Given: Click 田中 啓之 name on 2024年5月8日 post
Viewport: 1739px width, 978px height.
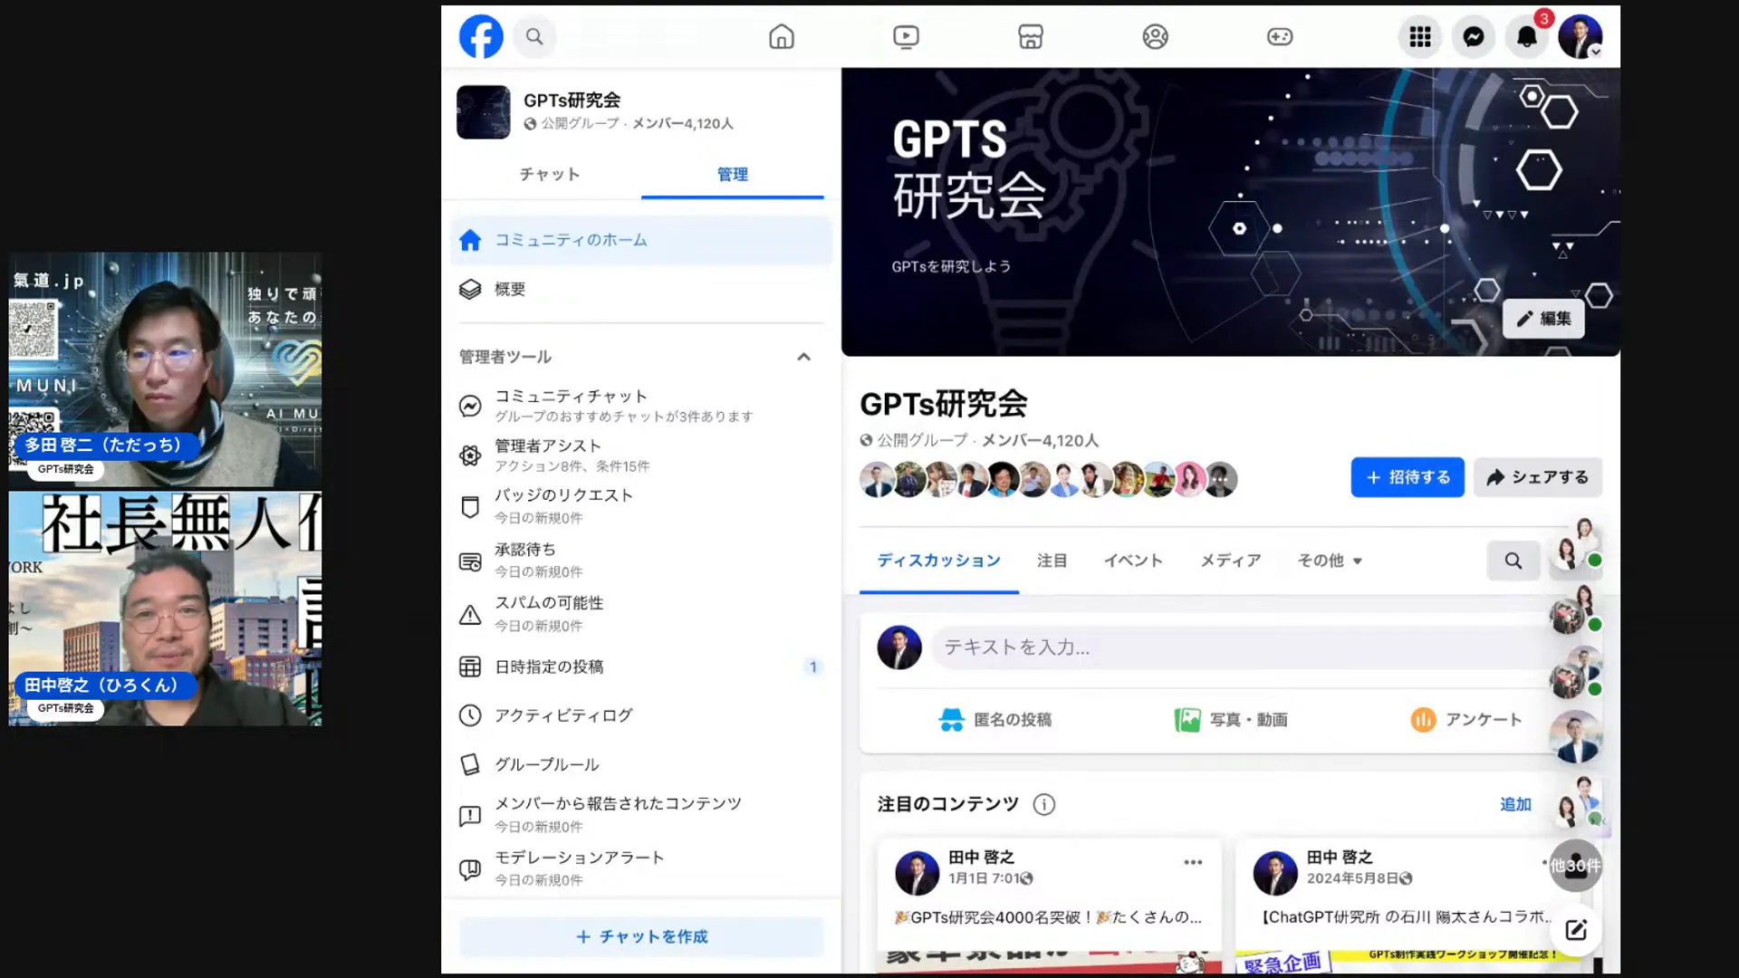Looking at the screenshot, I should [x=1340, y=857].
